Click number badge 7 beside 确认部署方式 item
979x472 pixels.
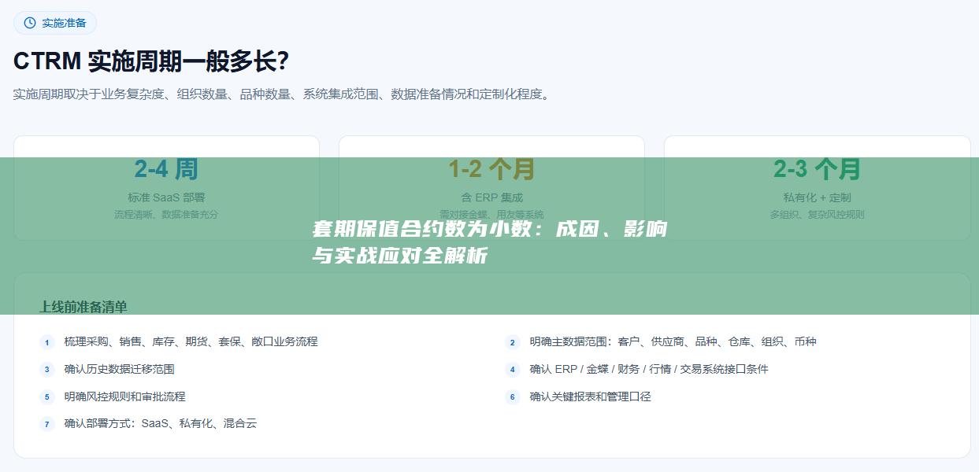[47, 424]
